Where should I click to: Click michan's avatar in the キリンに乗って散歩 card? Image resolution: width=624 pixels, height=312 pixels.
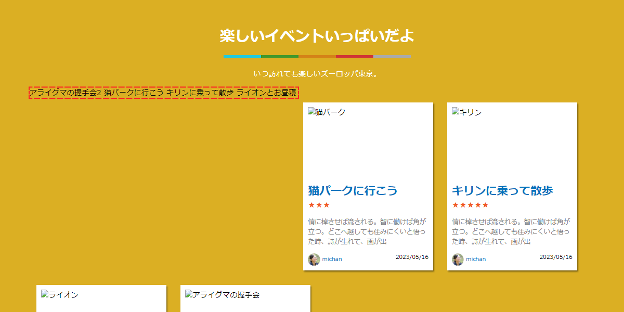[458, 259]
